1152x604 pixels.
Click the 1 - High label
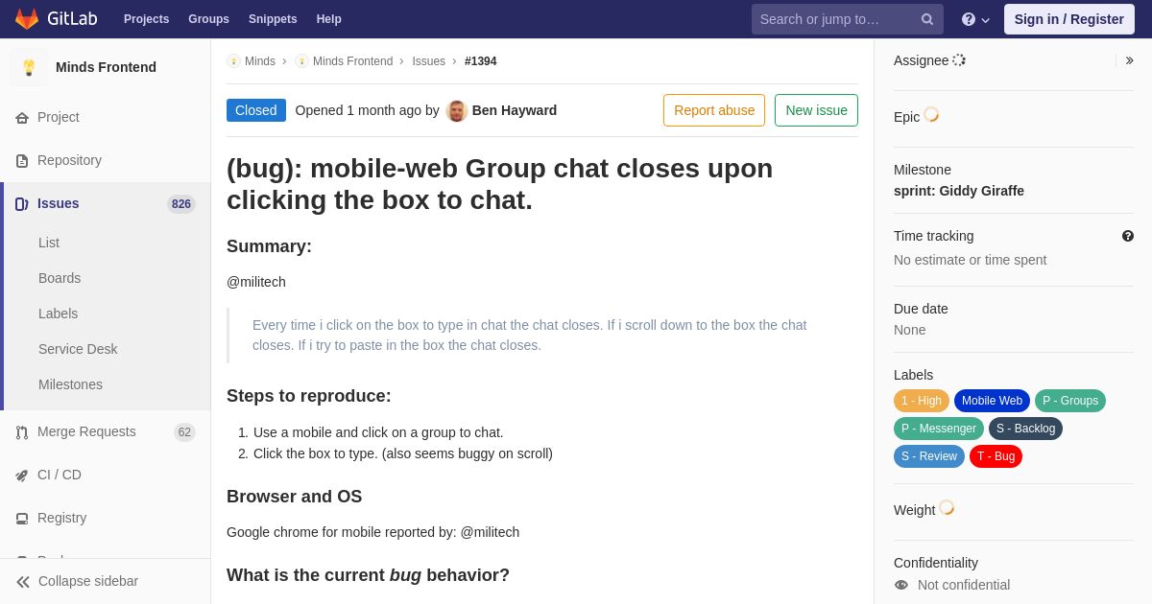(922, 401)
